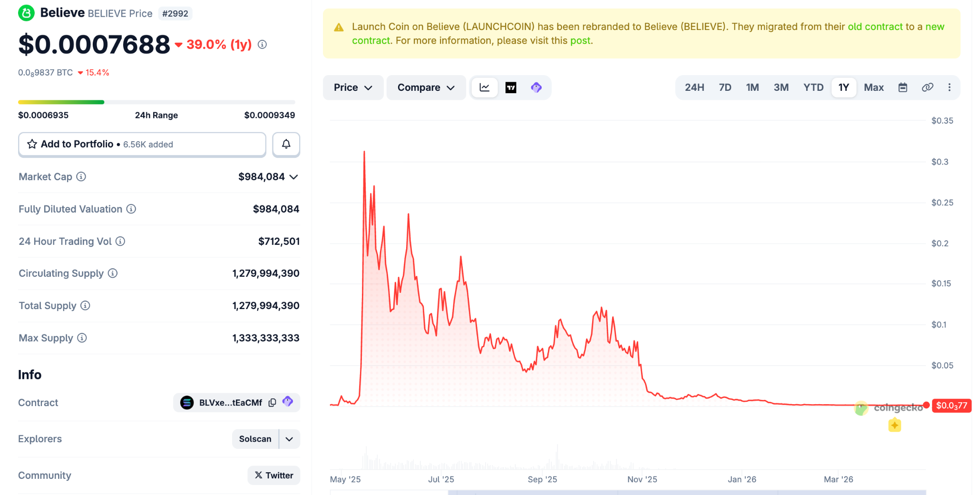Switch chart to 24H range
The width and height of the screenshot is (974, 495).
[694, 87]
